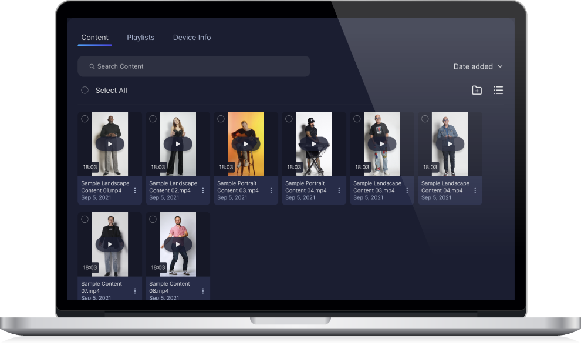Toggle the Select All radio button
This screenshot has height=345, width=581.
point(85,90)
